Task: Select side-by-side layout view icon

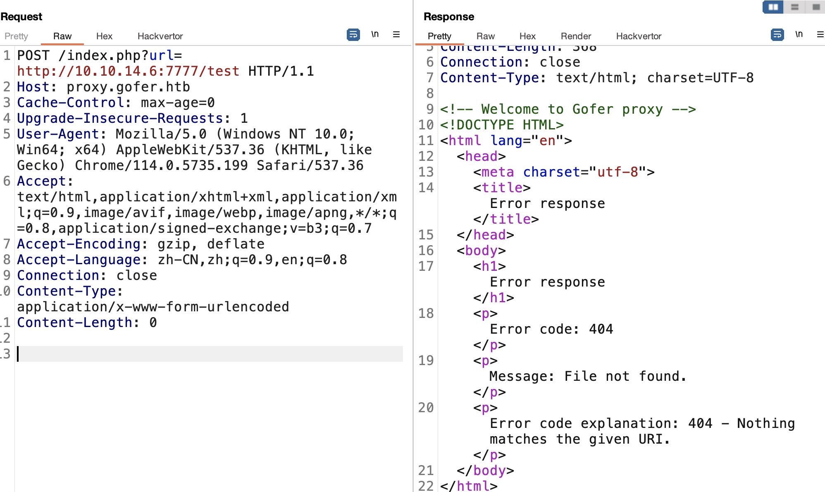Action: tap(773, 7)
